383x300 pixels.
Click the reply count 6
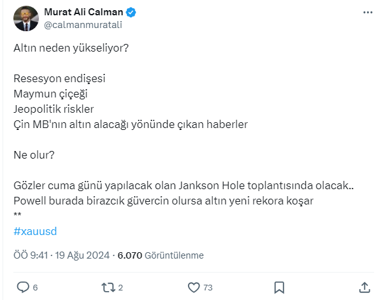click(35, 287)
